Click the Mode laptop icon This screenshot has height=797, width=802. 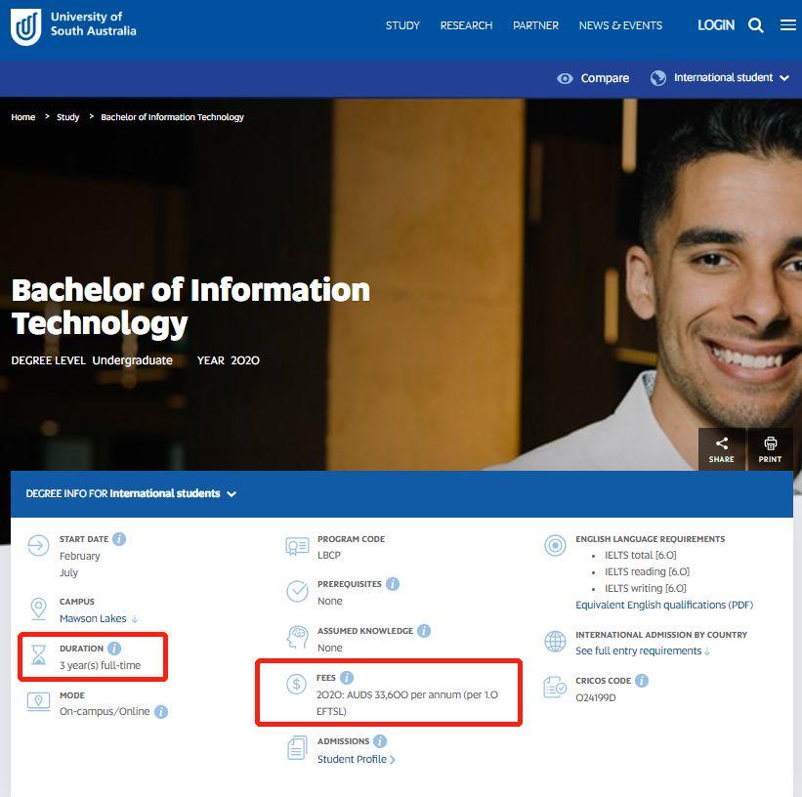coord(38,701)
